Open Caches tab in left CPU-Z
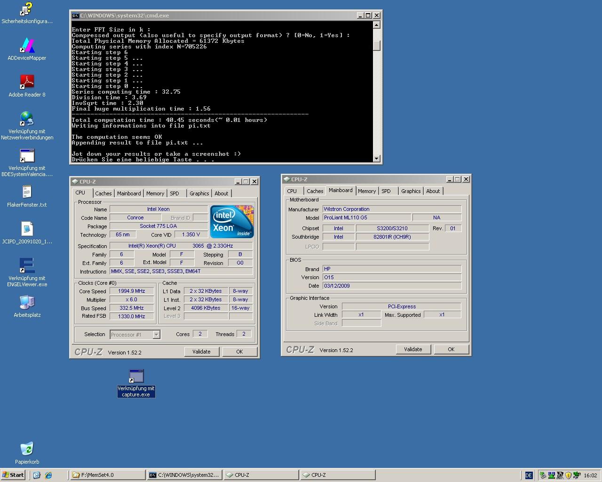 pyautogui.click(x=103, y=193)
